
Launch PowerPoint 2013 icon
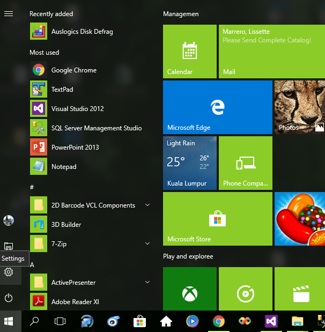39,147
